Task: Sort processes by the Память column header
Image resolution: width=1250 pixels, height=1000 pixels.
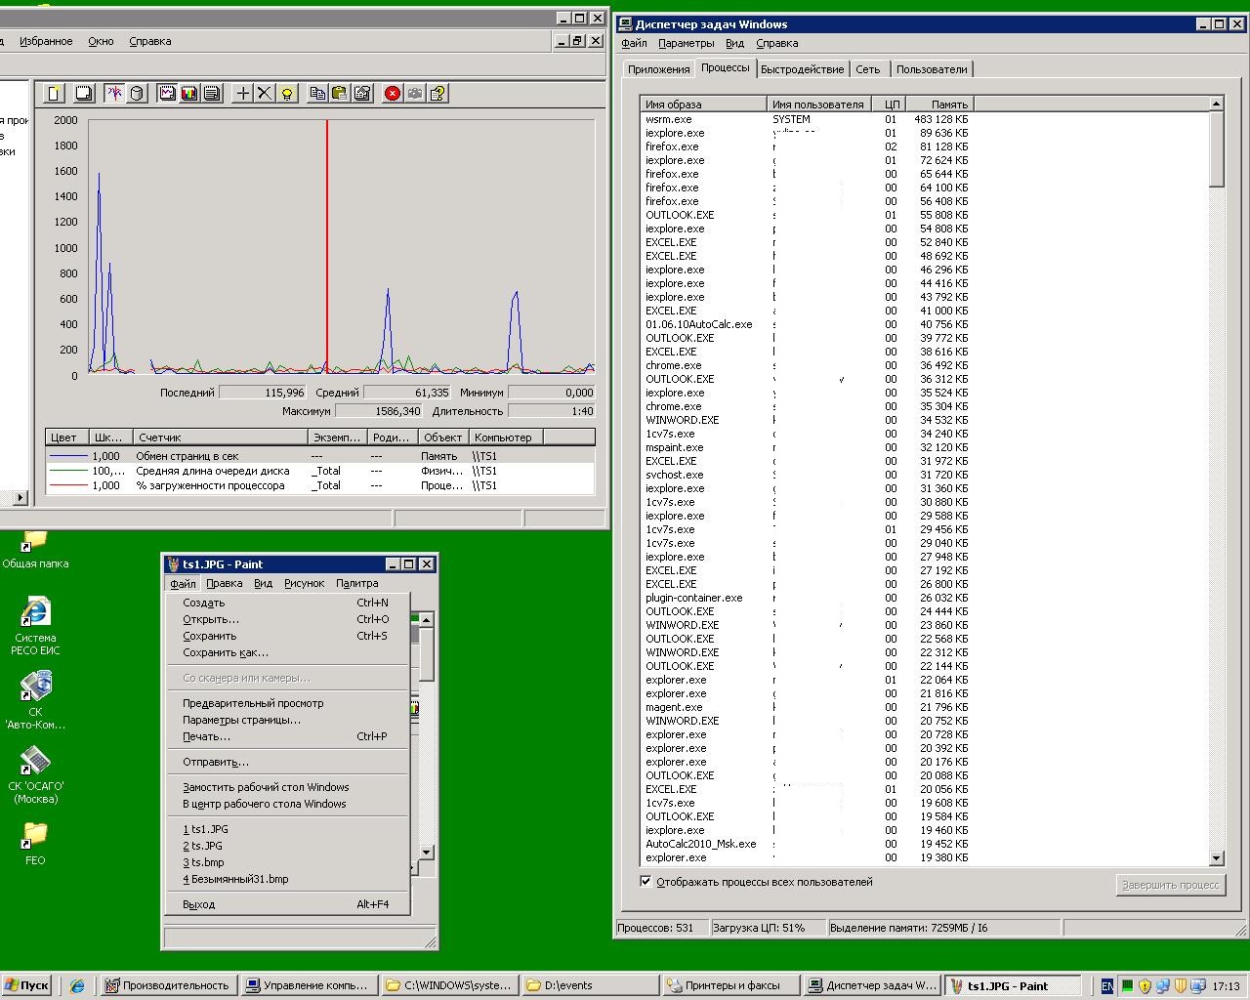Action: (x=939, y=104)
